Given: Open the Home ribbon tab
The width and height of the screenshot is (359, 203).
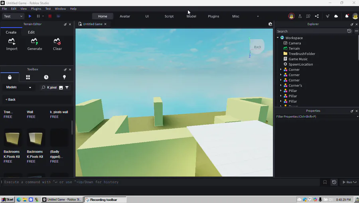Looking at the screenshot, I should click(x=103, y=16).
